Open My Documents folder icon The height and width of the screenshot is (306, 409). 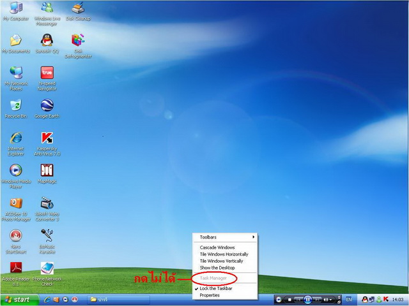tap(16, 43)
